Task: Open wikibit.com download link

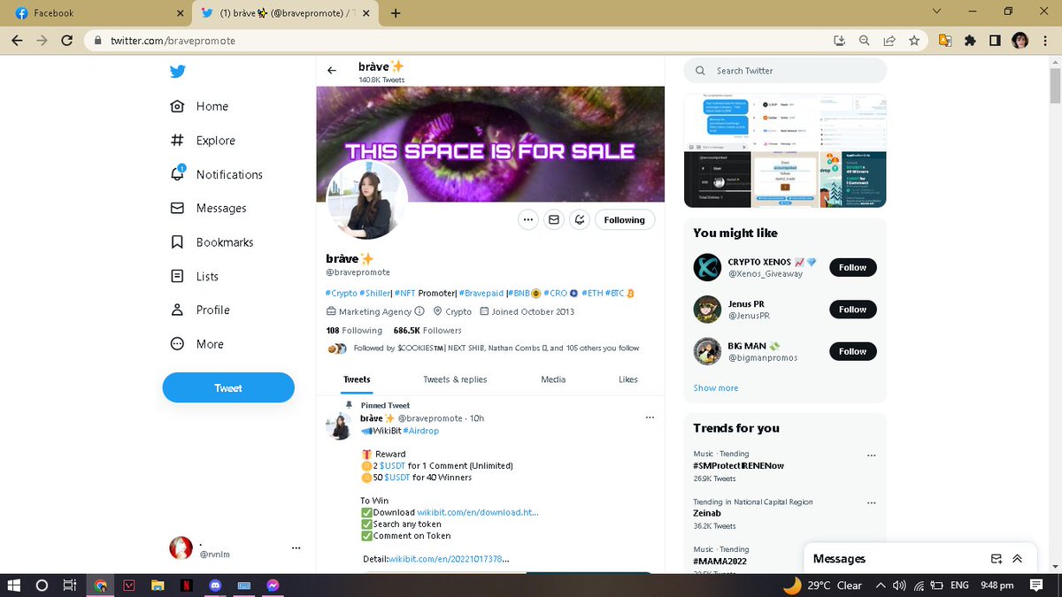Action: pyautogui.click(x=478, y=512)
